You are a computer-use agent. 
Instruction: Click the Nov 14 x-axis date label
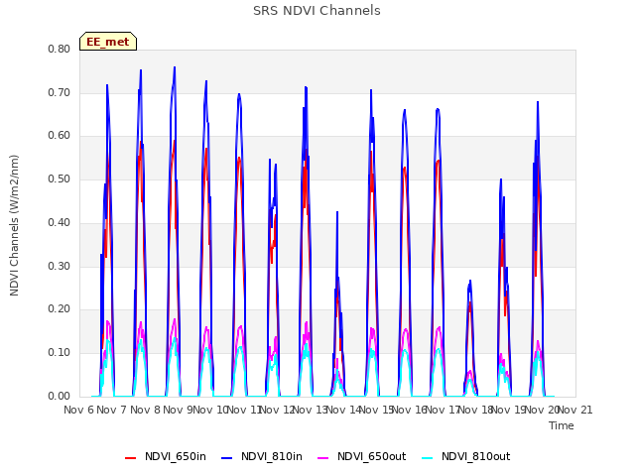[343, 410]
